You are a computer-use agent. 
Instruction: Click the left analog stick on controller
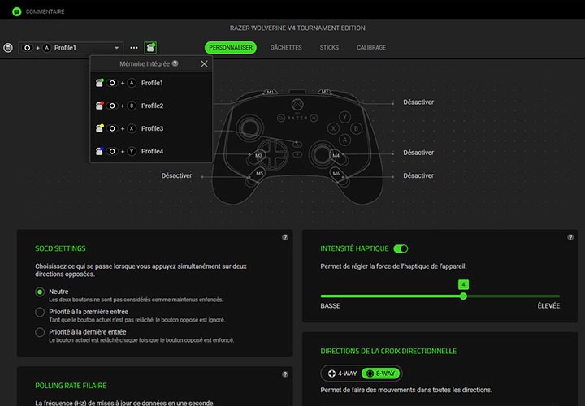pos(249,128)
